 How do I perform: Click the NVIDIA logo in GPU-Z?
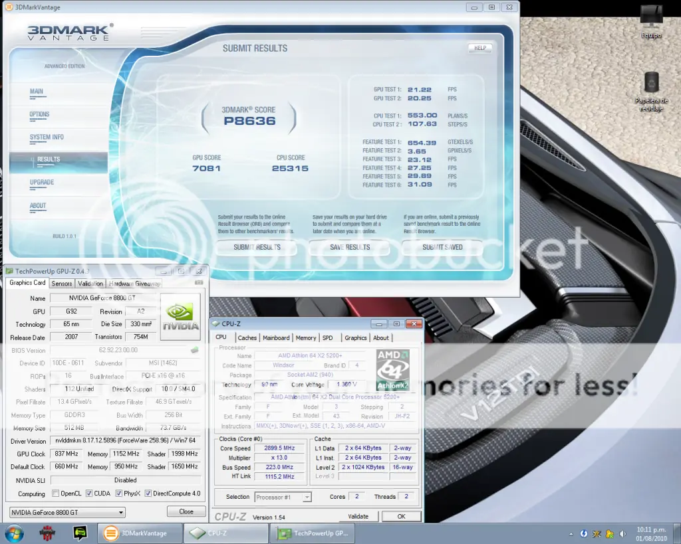(180, 317)
